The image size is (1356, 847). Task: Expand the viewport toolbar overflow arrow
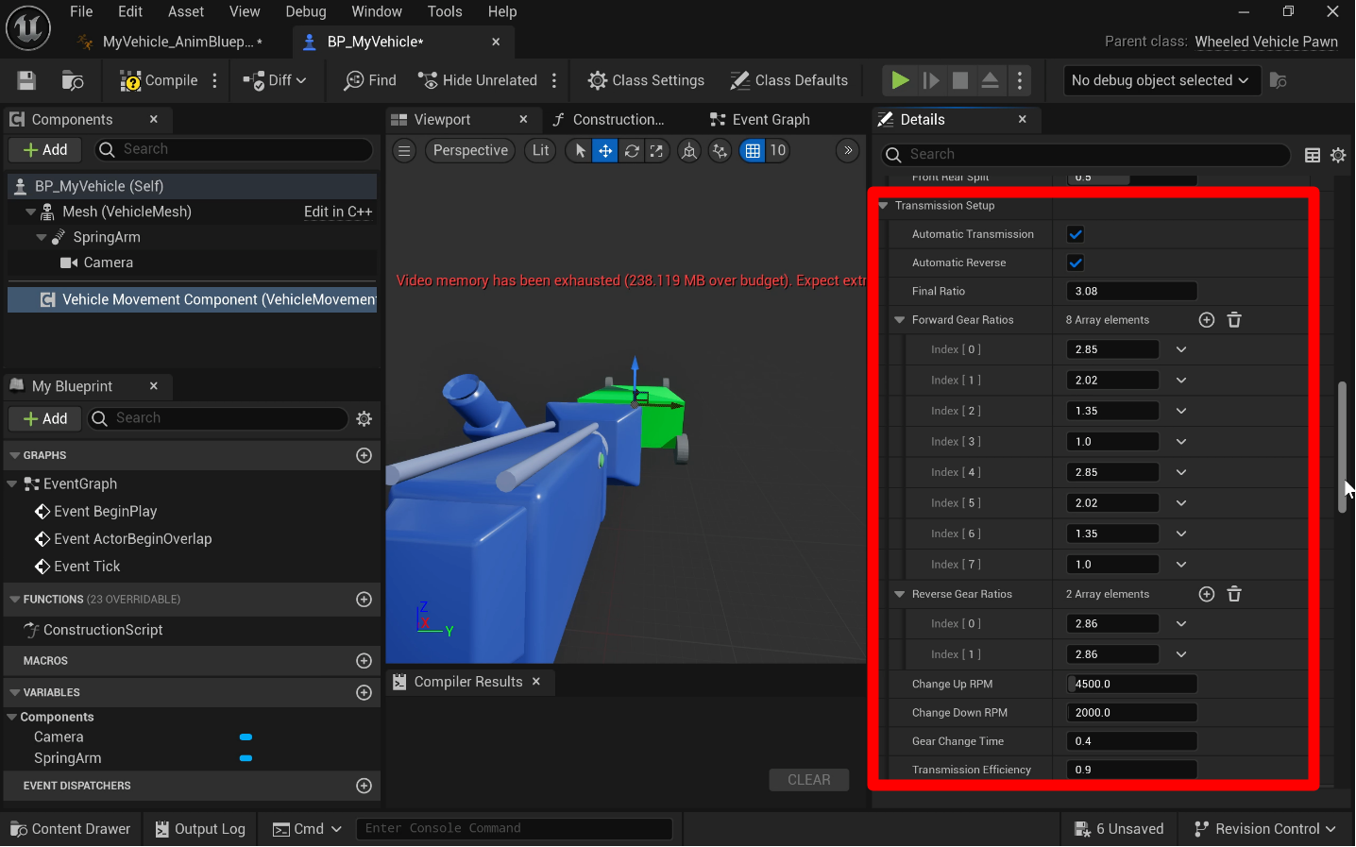click(848, 151)
